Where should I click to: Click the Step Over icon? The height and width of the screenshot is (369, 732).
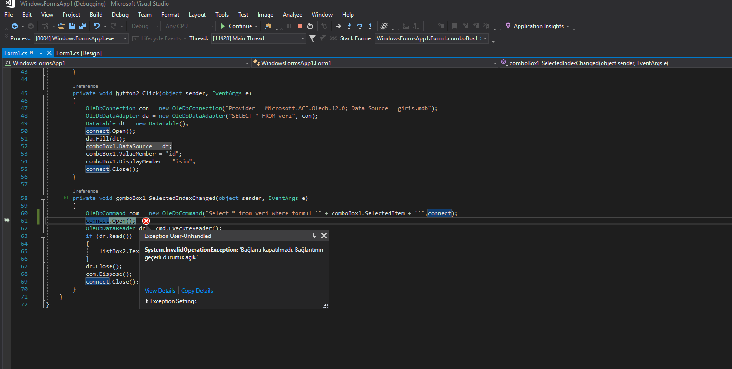[x=360, y=26]
